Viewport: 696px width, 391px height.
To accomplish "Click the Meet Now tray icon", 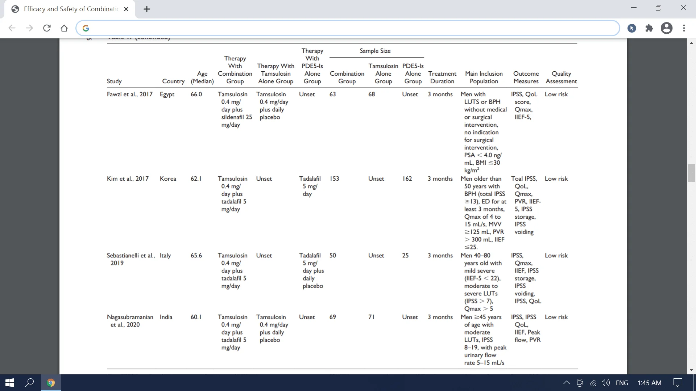I will tap(580, 383).
